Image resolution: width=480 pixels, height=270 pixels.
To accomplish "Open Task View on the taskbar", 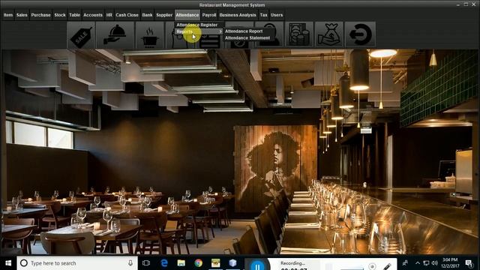I will (146, 263).
